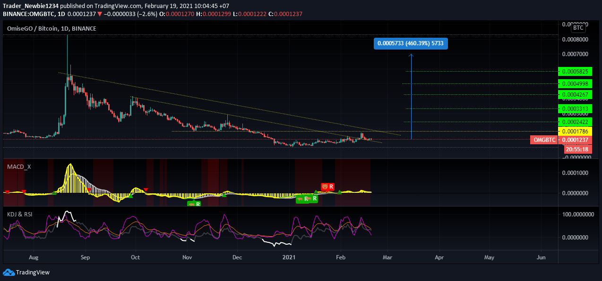
Task: Click the 2021 label on time axis
Action: [x=289, y=257]
